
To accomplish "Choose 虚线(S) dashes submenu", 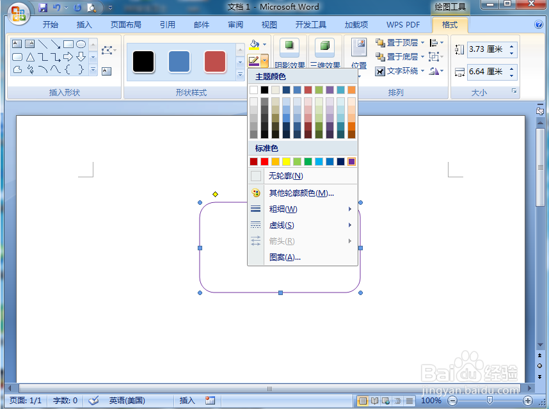I will click(303, 225).
